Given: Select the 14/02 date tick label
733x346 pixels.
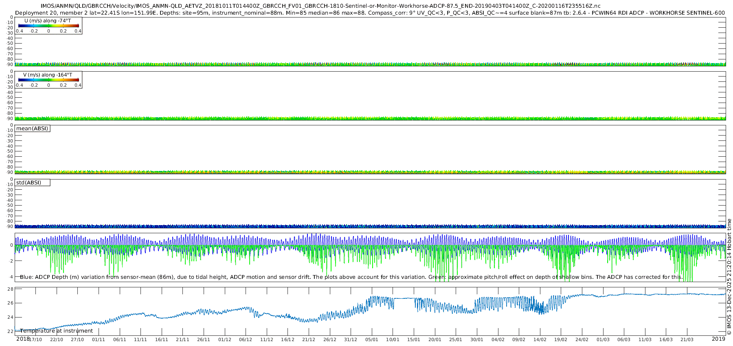Looking at the screenshot, I should (x=540, y=339).
